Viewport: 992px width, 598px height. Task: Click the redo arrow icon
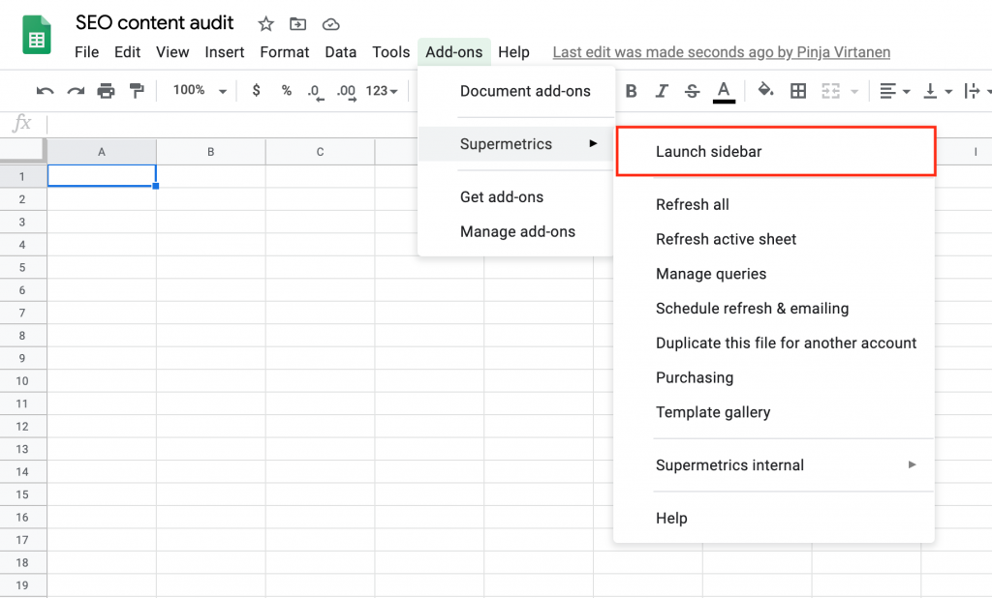[76, 91]
